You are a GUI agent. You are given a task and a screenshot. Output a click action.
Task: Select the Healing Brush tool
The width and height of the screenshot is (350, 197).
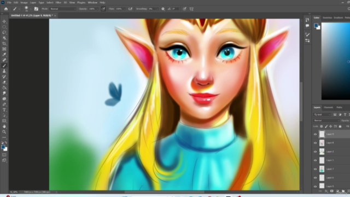[x=4, y=60]
